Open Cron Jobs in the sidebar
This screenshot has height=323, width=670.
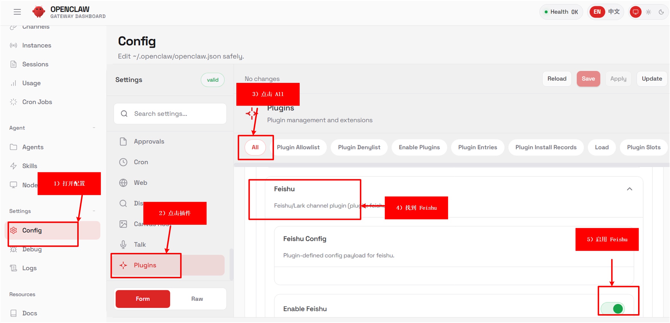click(37, 102)
